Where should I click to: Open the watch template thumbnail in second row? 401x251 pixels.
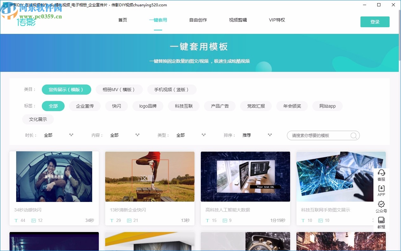245,241
